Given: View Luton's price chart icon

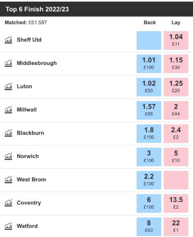Looking at the screenshot, I should pyautogui.click(x=9, y=87).
